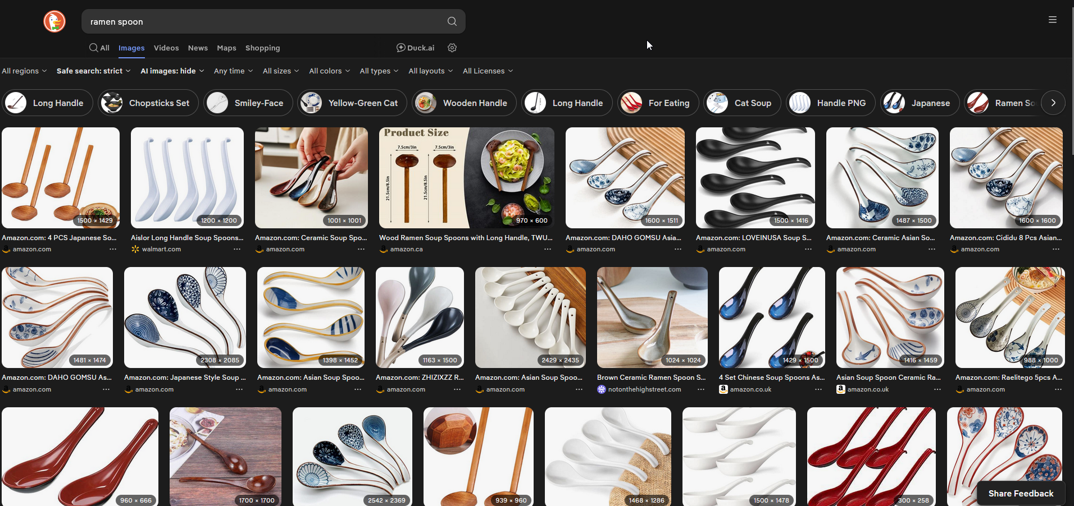Click the Share Feedback button
1074x506 pixels.
pyautogui.click(x=1020, y=494)
